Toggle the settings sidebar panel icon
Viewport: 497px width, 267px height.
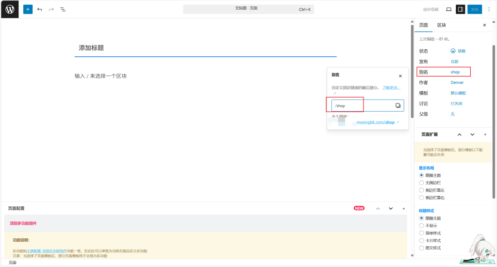[x=460, y=9]
